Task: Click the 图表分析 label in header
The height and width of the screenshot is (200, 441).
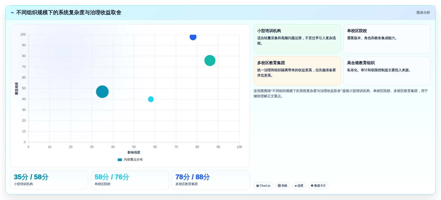Action: tap(423, 13)
